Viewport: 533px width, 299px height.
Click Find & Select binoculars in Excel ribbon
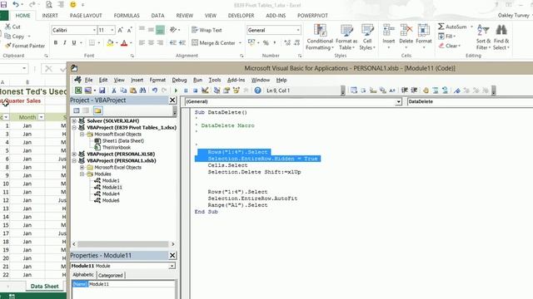[x=501, y=37]
